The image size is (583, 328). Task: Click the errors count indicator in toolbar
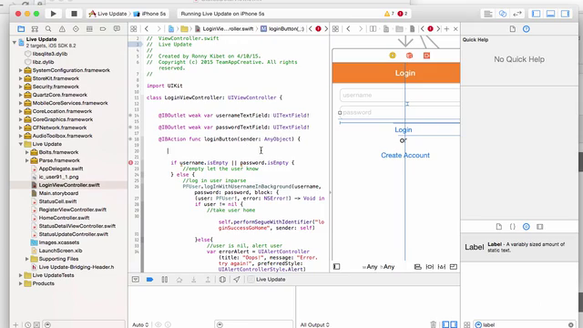click(x=403, y=14)
